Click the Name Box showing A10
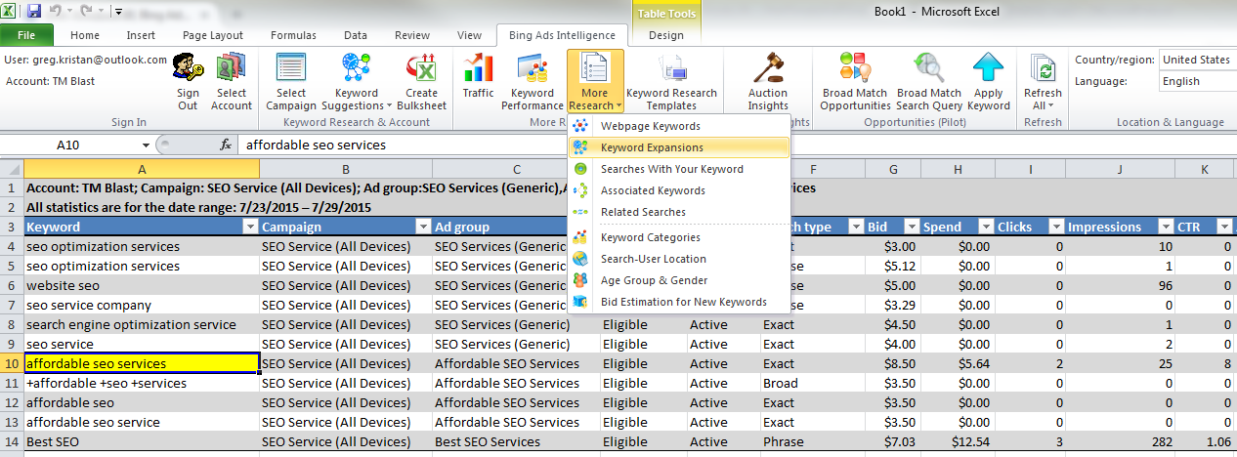This screenshot has width=1237, height=457. click(x=68, y=145)
